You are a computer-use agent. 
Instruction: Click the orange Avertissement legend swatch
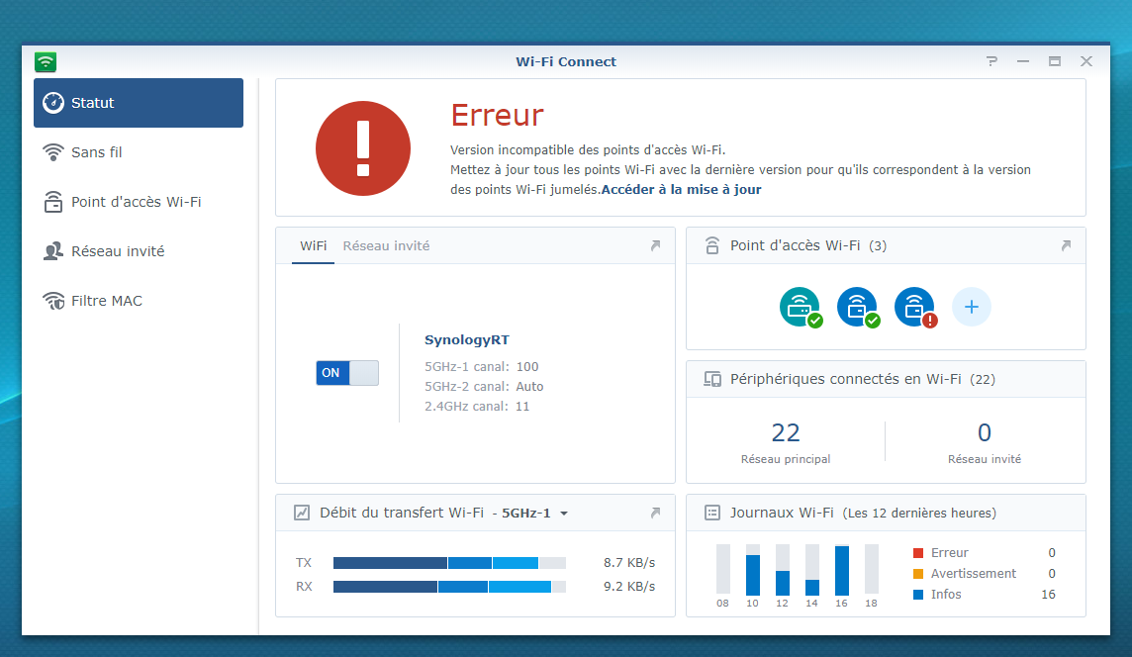[x=918, y=574]
